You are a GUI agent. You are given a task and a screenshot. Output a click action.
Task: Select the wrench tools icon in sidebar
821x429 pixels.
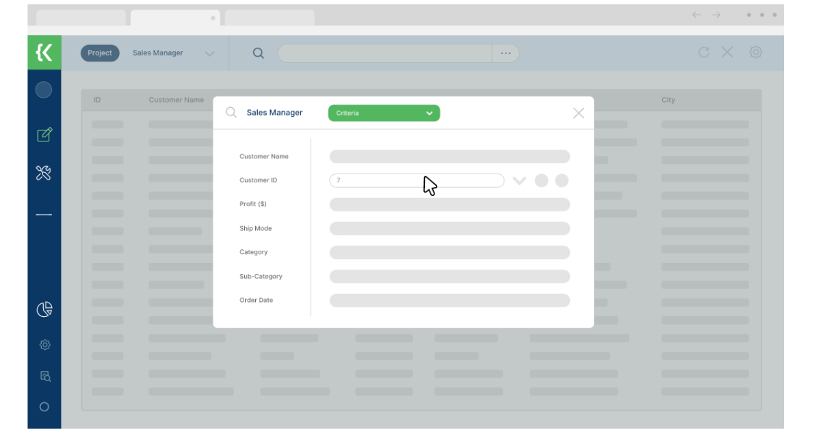pos(44,174)
